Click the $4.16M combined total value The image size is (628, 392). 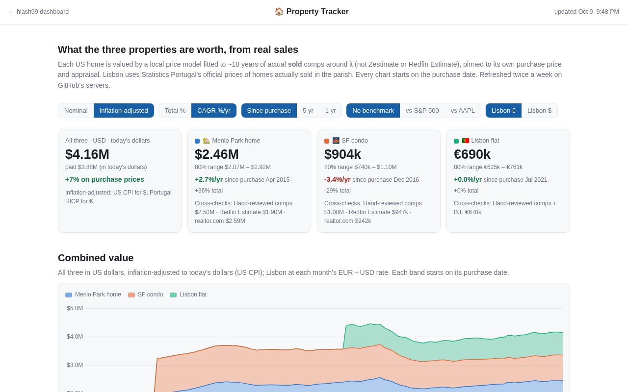click(87, 154)
